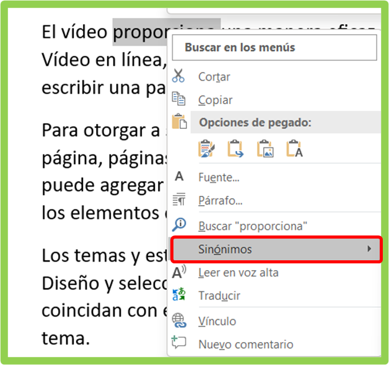Click the Vínculo globe link icon

tap(179, 320)
